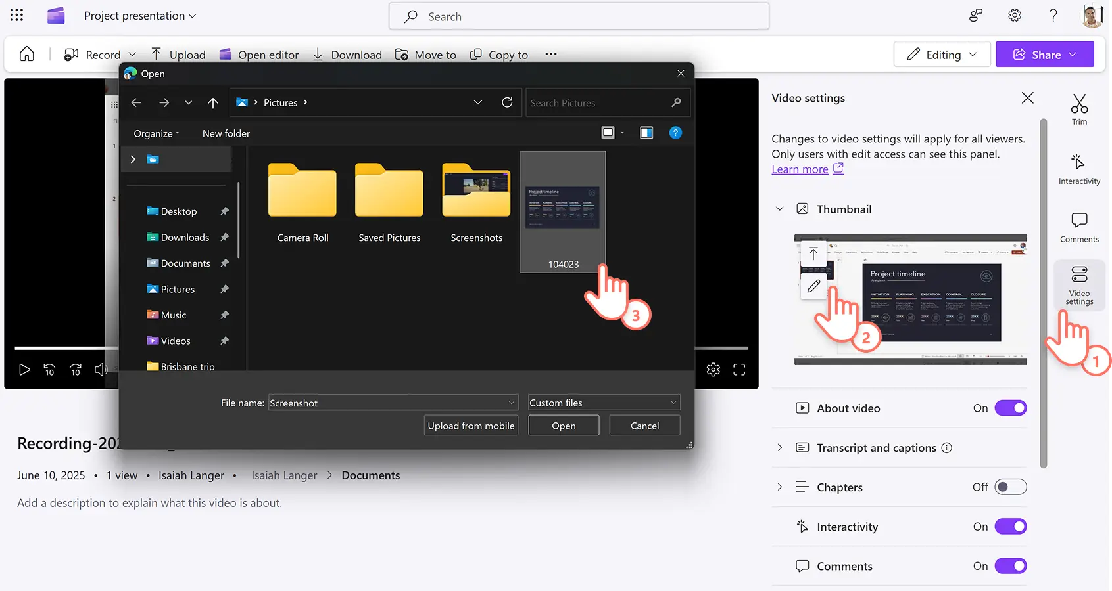Viewport: 1112px width, 591px height.
Task: Open the header settings gear
Action: click(1015, 15)
